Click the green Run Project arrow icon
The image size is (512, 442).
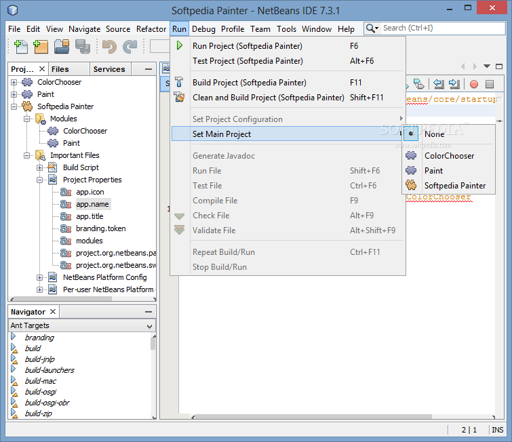coord(179,45)
